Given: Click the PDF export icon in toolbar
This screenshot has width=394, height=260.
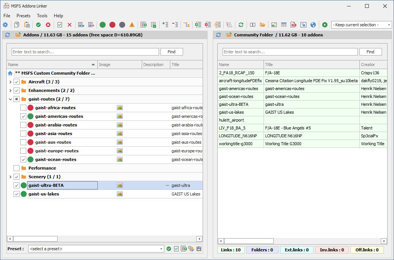Looking at the screenshot, I should pyautogui.click(x=294, y=25).
